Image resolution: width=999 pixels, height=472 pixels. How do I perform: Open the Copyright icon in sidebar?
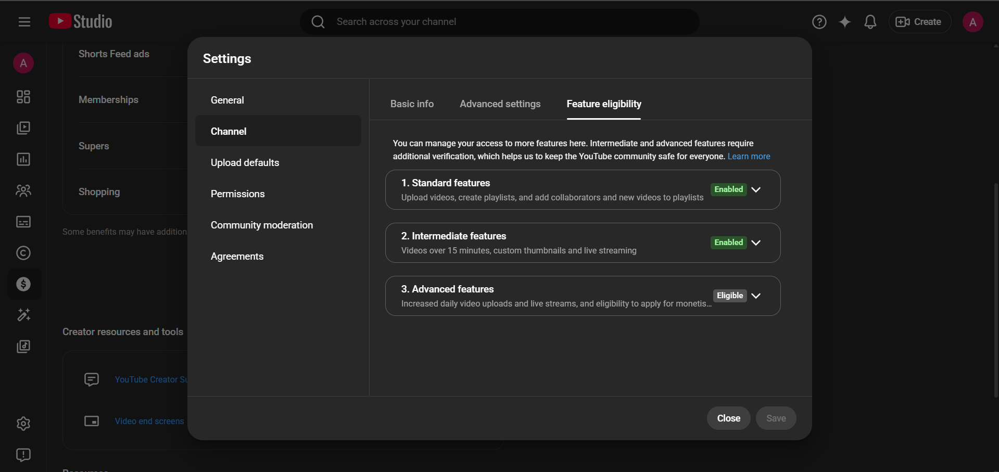[23, 253]
